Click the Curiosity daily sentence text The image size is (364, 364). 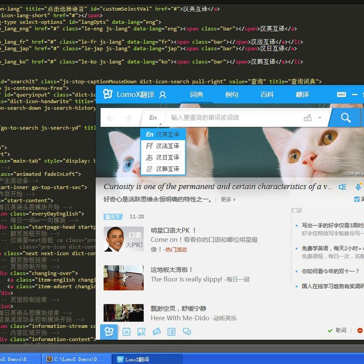pyautogui.click(x=218, y=186)
